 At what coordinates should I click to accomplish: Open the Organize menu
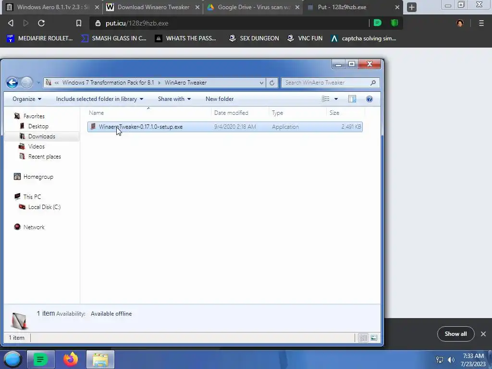27,99
